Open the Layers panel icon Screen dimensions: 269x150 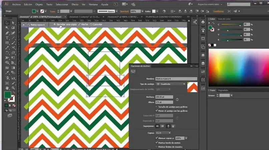coord(203,63)
